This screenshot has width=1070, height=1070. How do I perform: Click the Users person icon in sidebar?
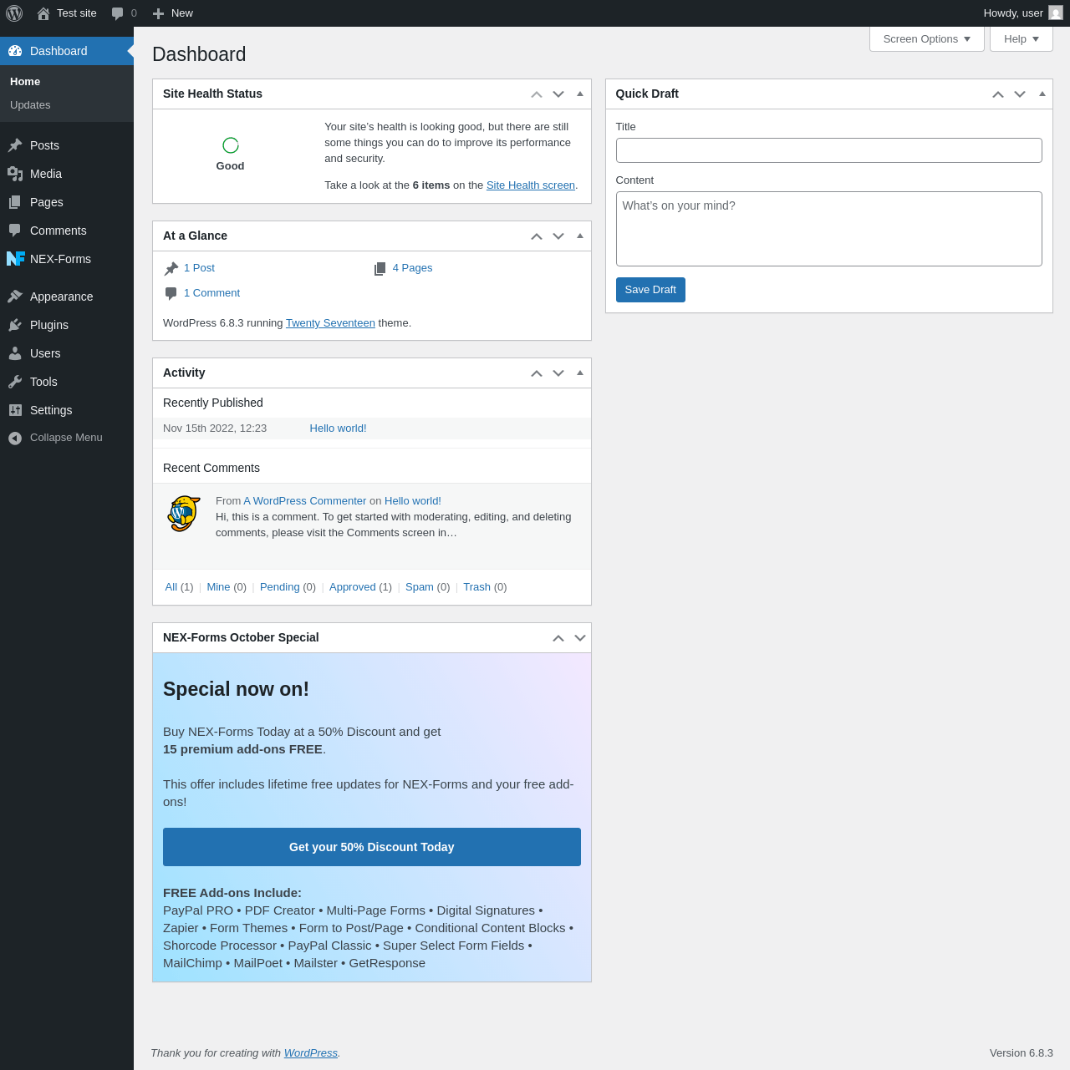coord(15,353)
